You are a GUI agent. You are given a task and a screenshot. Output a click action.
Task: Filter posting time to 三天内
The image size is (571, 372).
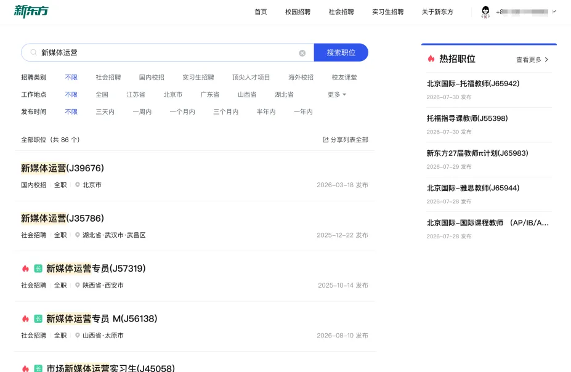pos(105,111)
